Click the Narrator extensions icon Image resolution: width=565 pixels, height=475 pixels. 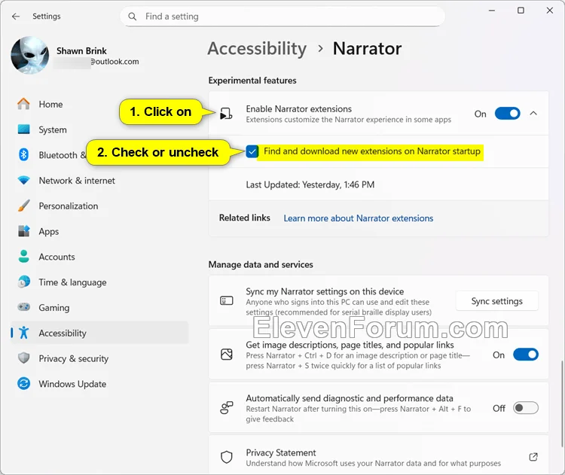tap(226, 114)
